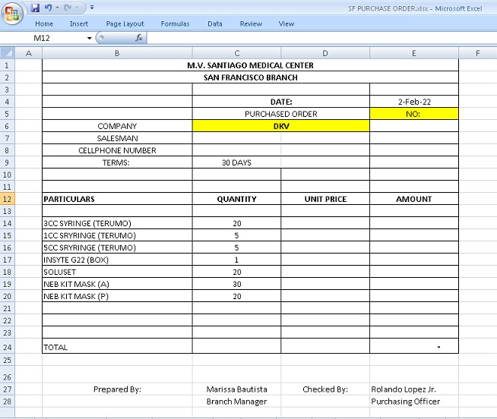Click the PURCHASED ORDER cell

click(x=281, y=114)
